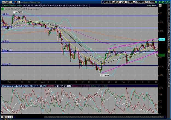Click the Wed date marker on time axis

coord(43,82)
